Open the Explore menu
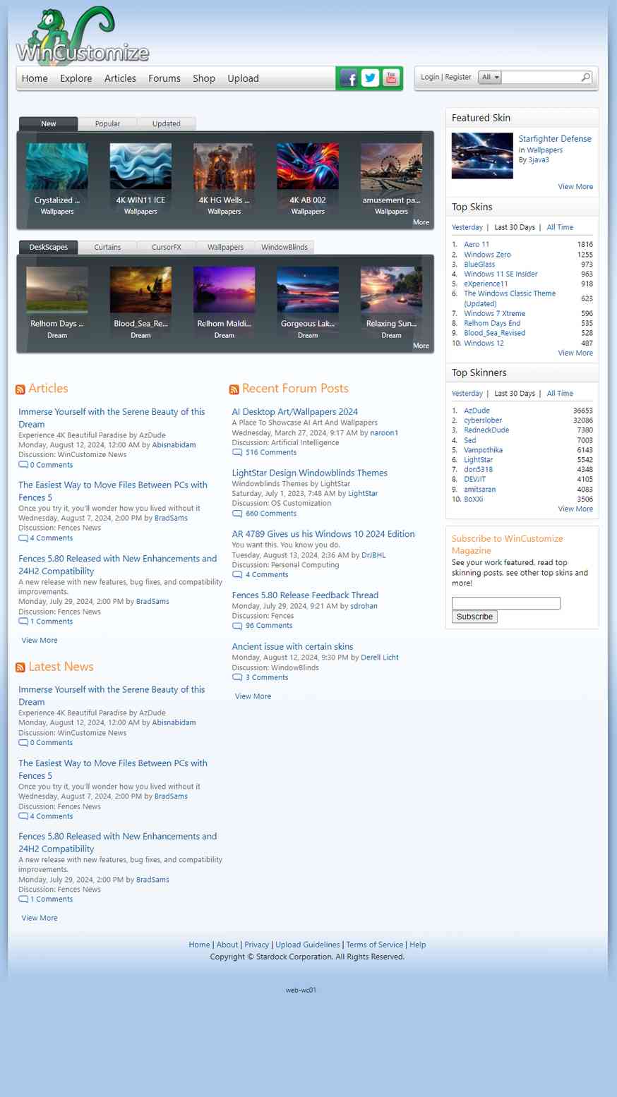The image size is (617, 1097). [x=76, y=78]
